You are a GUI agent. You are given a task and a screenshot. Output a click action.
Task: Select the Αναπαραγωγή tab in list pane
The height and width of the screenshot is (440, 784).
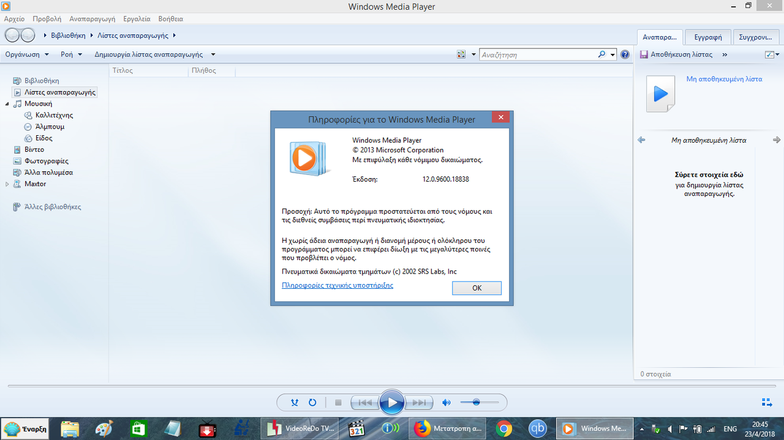pyautogui.click(x=659, y=37)
